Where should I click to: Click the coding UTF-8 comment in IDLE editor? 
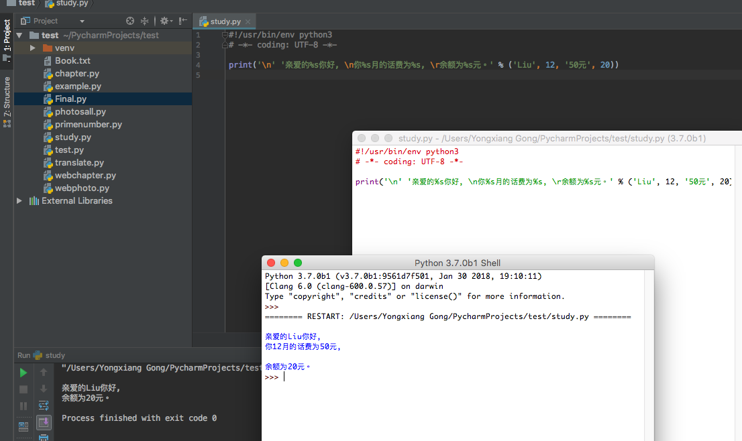click(409, 162)
